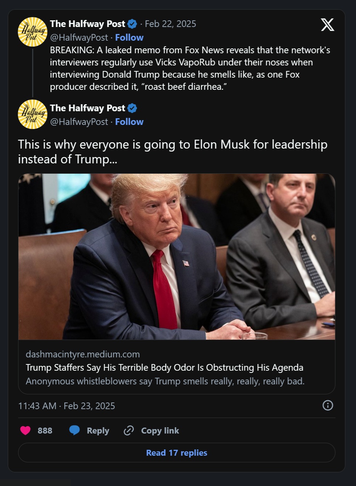Click the Halfway Post avatar beside the BREAKING tweet
The height and width of the screenshot is (486, 356).
pyautogui.click(x=32, y=32)
